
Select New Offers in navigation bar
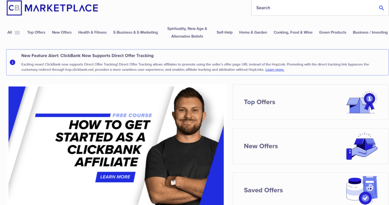(62, 32)
